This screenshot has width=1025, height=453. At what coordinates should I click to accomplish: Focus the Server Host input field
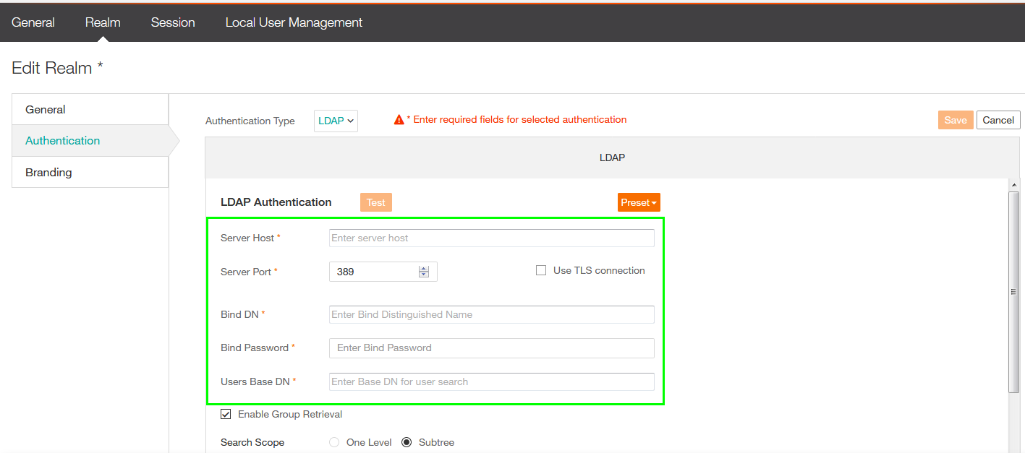pos(492,238)
